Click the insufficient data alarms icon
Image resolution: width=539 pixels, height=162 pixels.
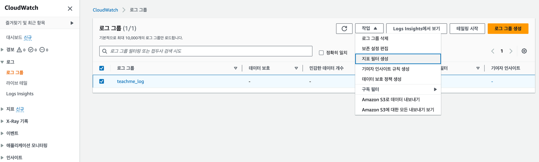click(x=42, y=50)
